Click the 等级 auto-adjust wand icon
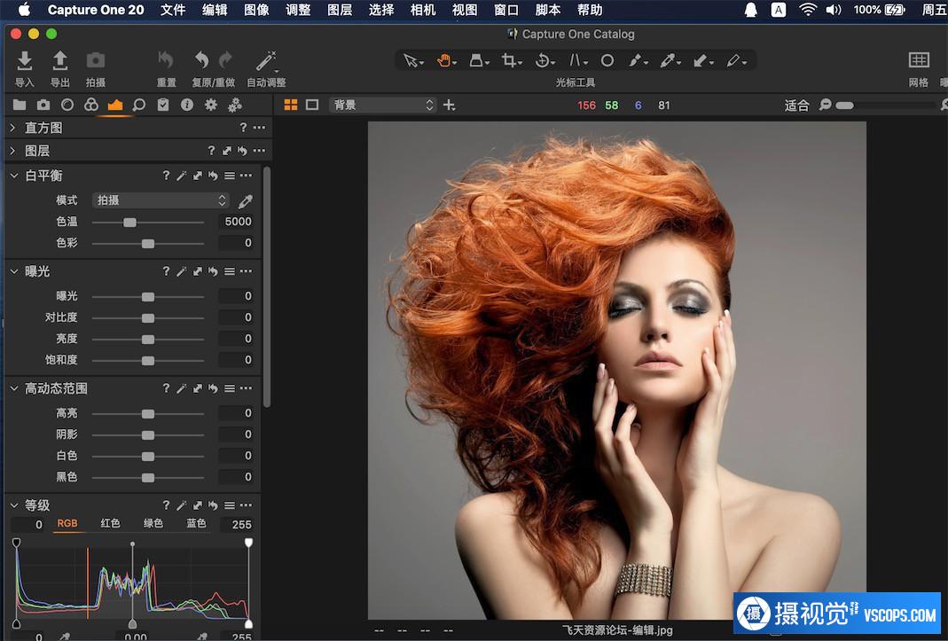This screenshot has width=948, height=641. pos(182,505)
